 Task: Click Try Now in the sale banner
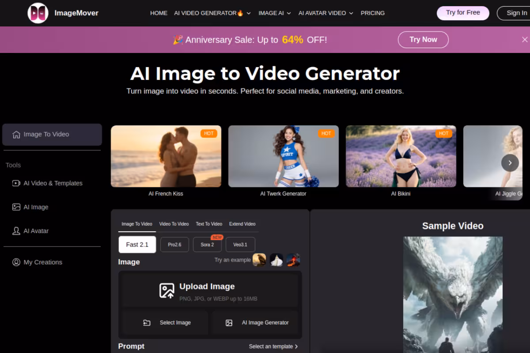[x=423, y=40]
